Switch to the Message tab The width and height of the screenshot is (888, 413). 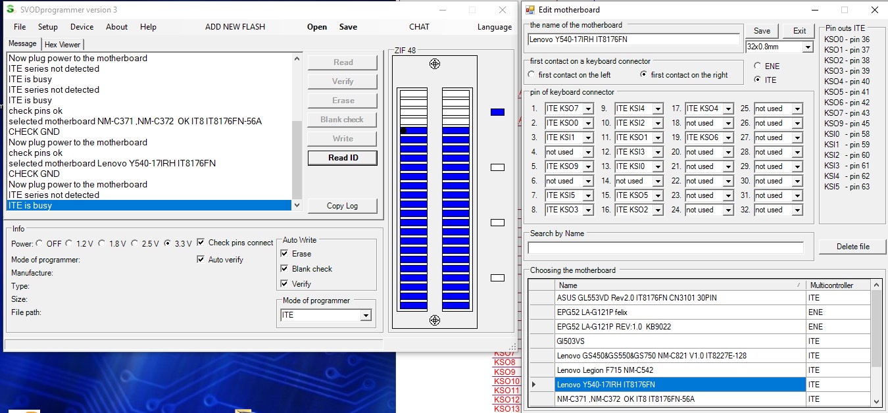[x=22, y=43]
